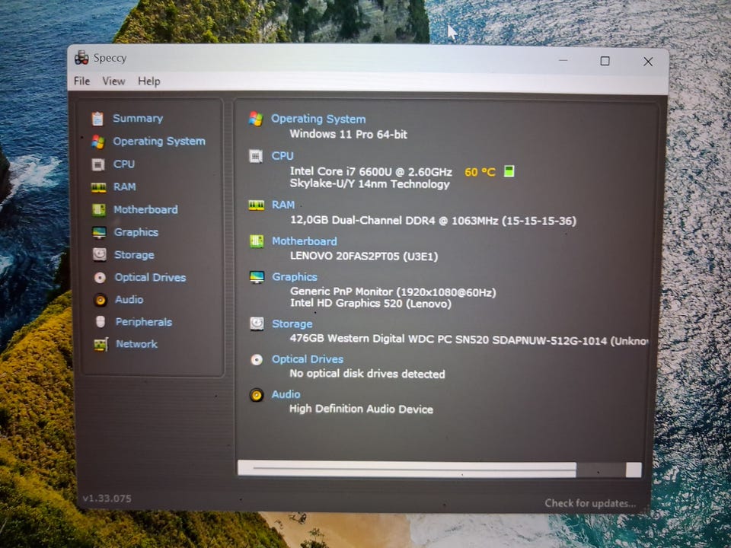Click Check for updates link
Viewport: 731px width, 548px height.
[x=590, y=503]
